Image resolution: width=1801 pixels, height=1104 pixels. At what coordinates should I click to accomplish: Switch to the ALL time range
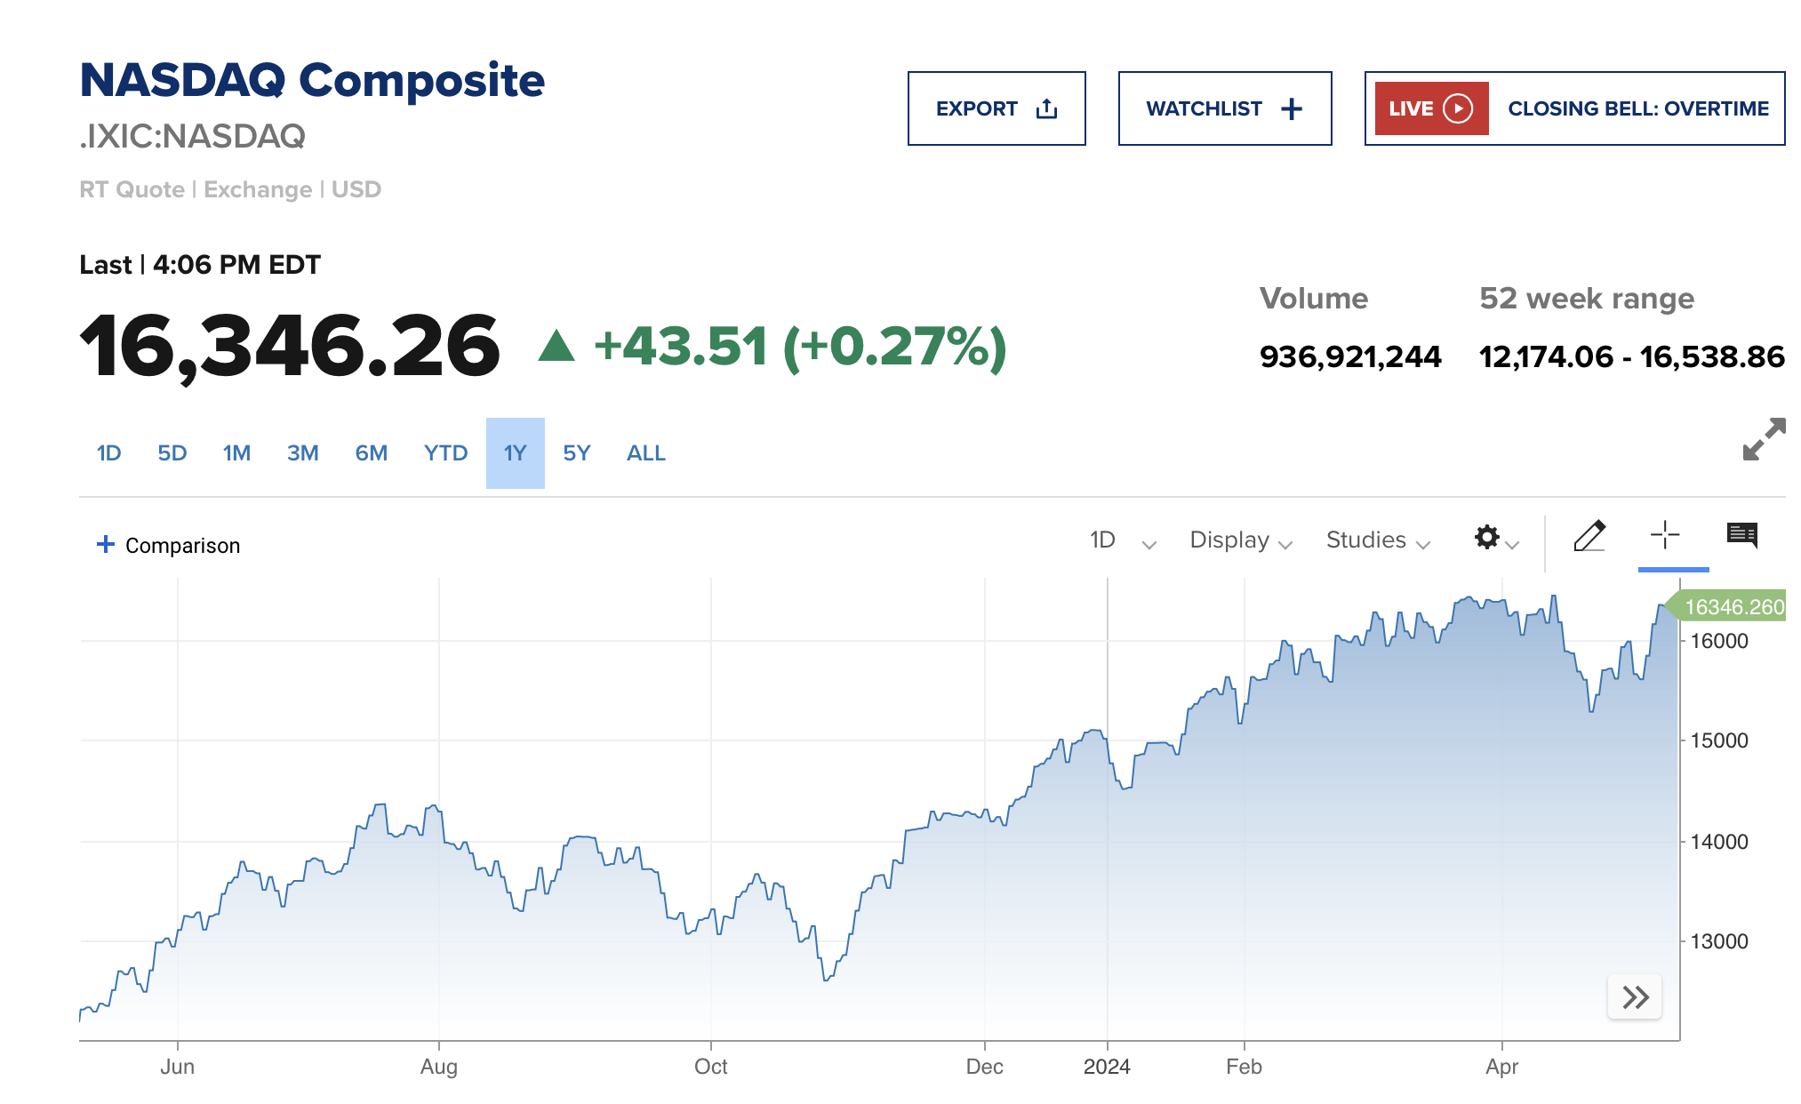(x=645, y=453)
